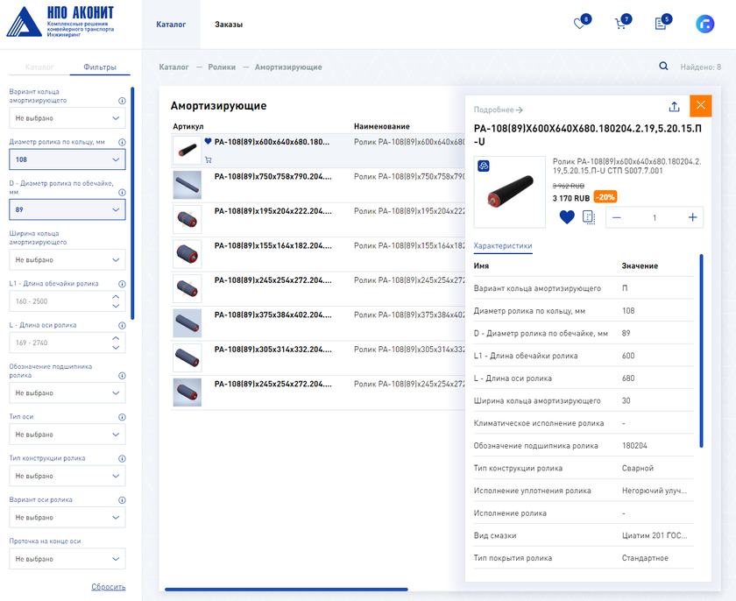Open the shopping cart in header
The image size is (736, 601).
click(x=620, y=25)
